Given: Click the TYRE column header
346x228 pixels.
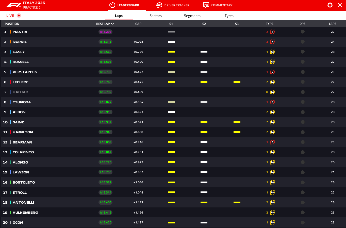Looking at the screenshot, I should [270, 24].
